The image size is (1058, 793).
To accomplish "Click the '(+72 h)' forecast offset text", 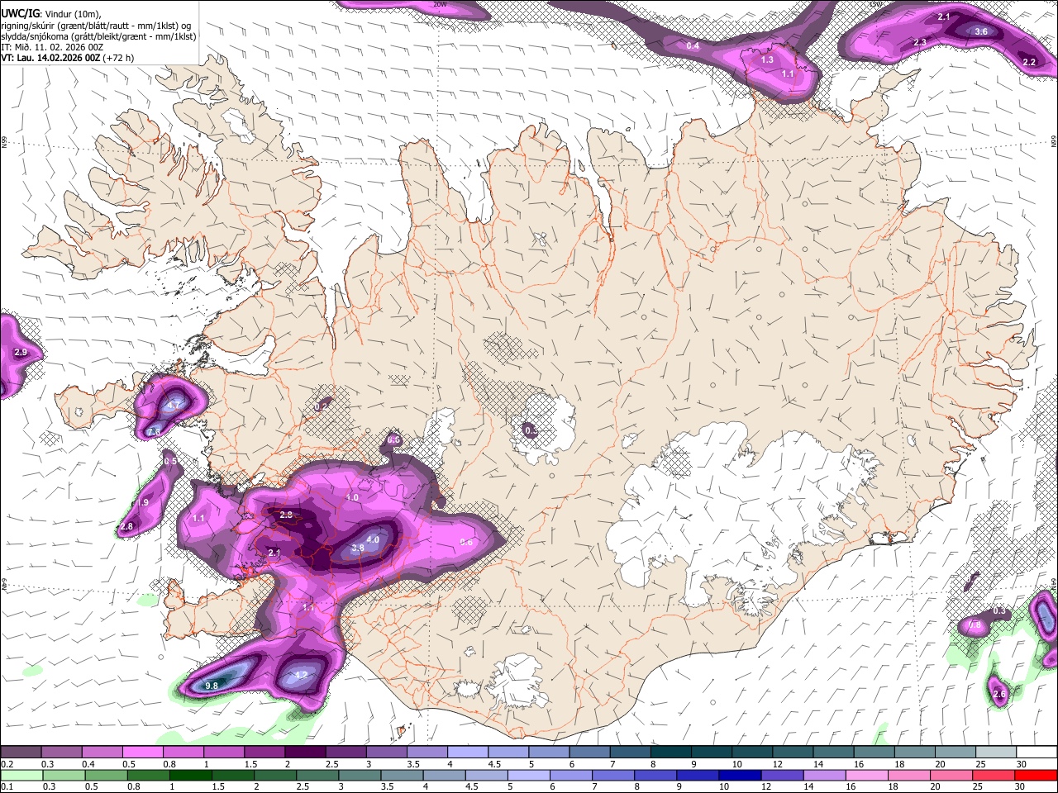I will pos(119,58).
